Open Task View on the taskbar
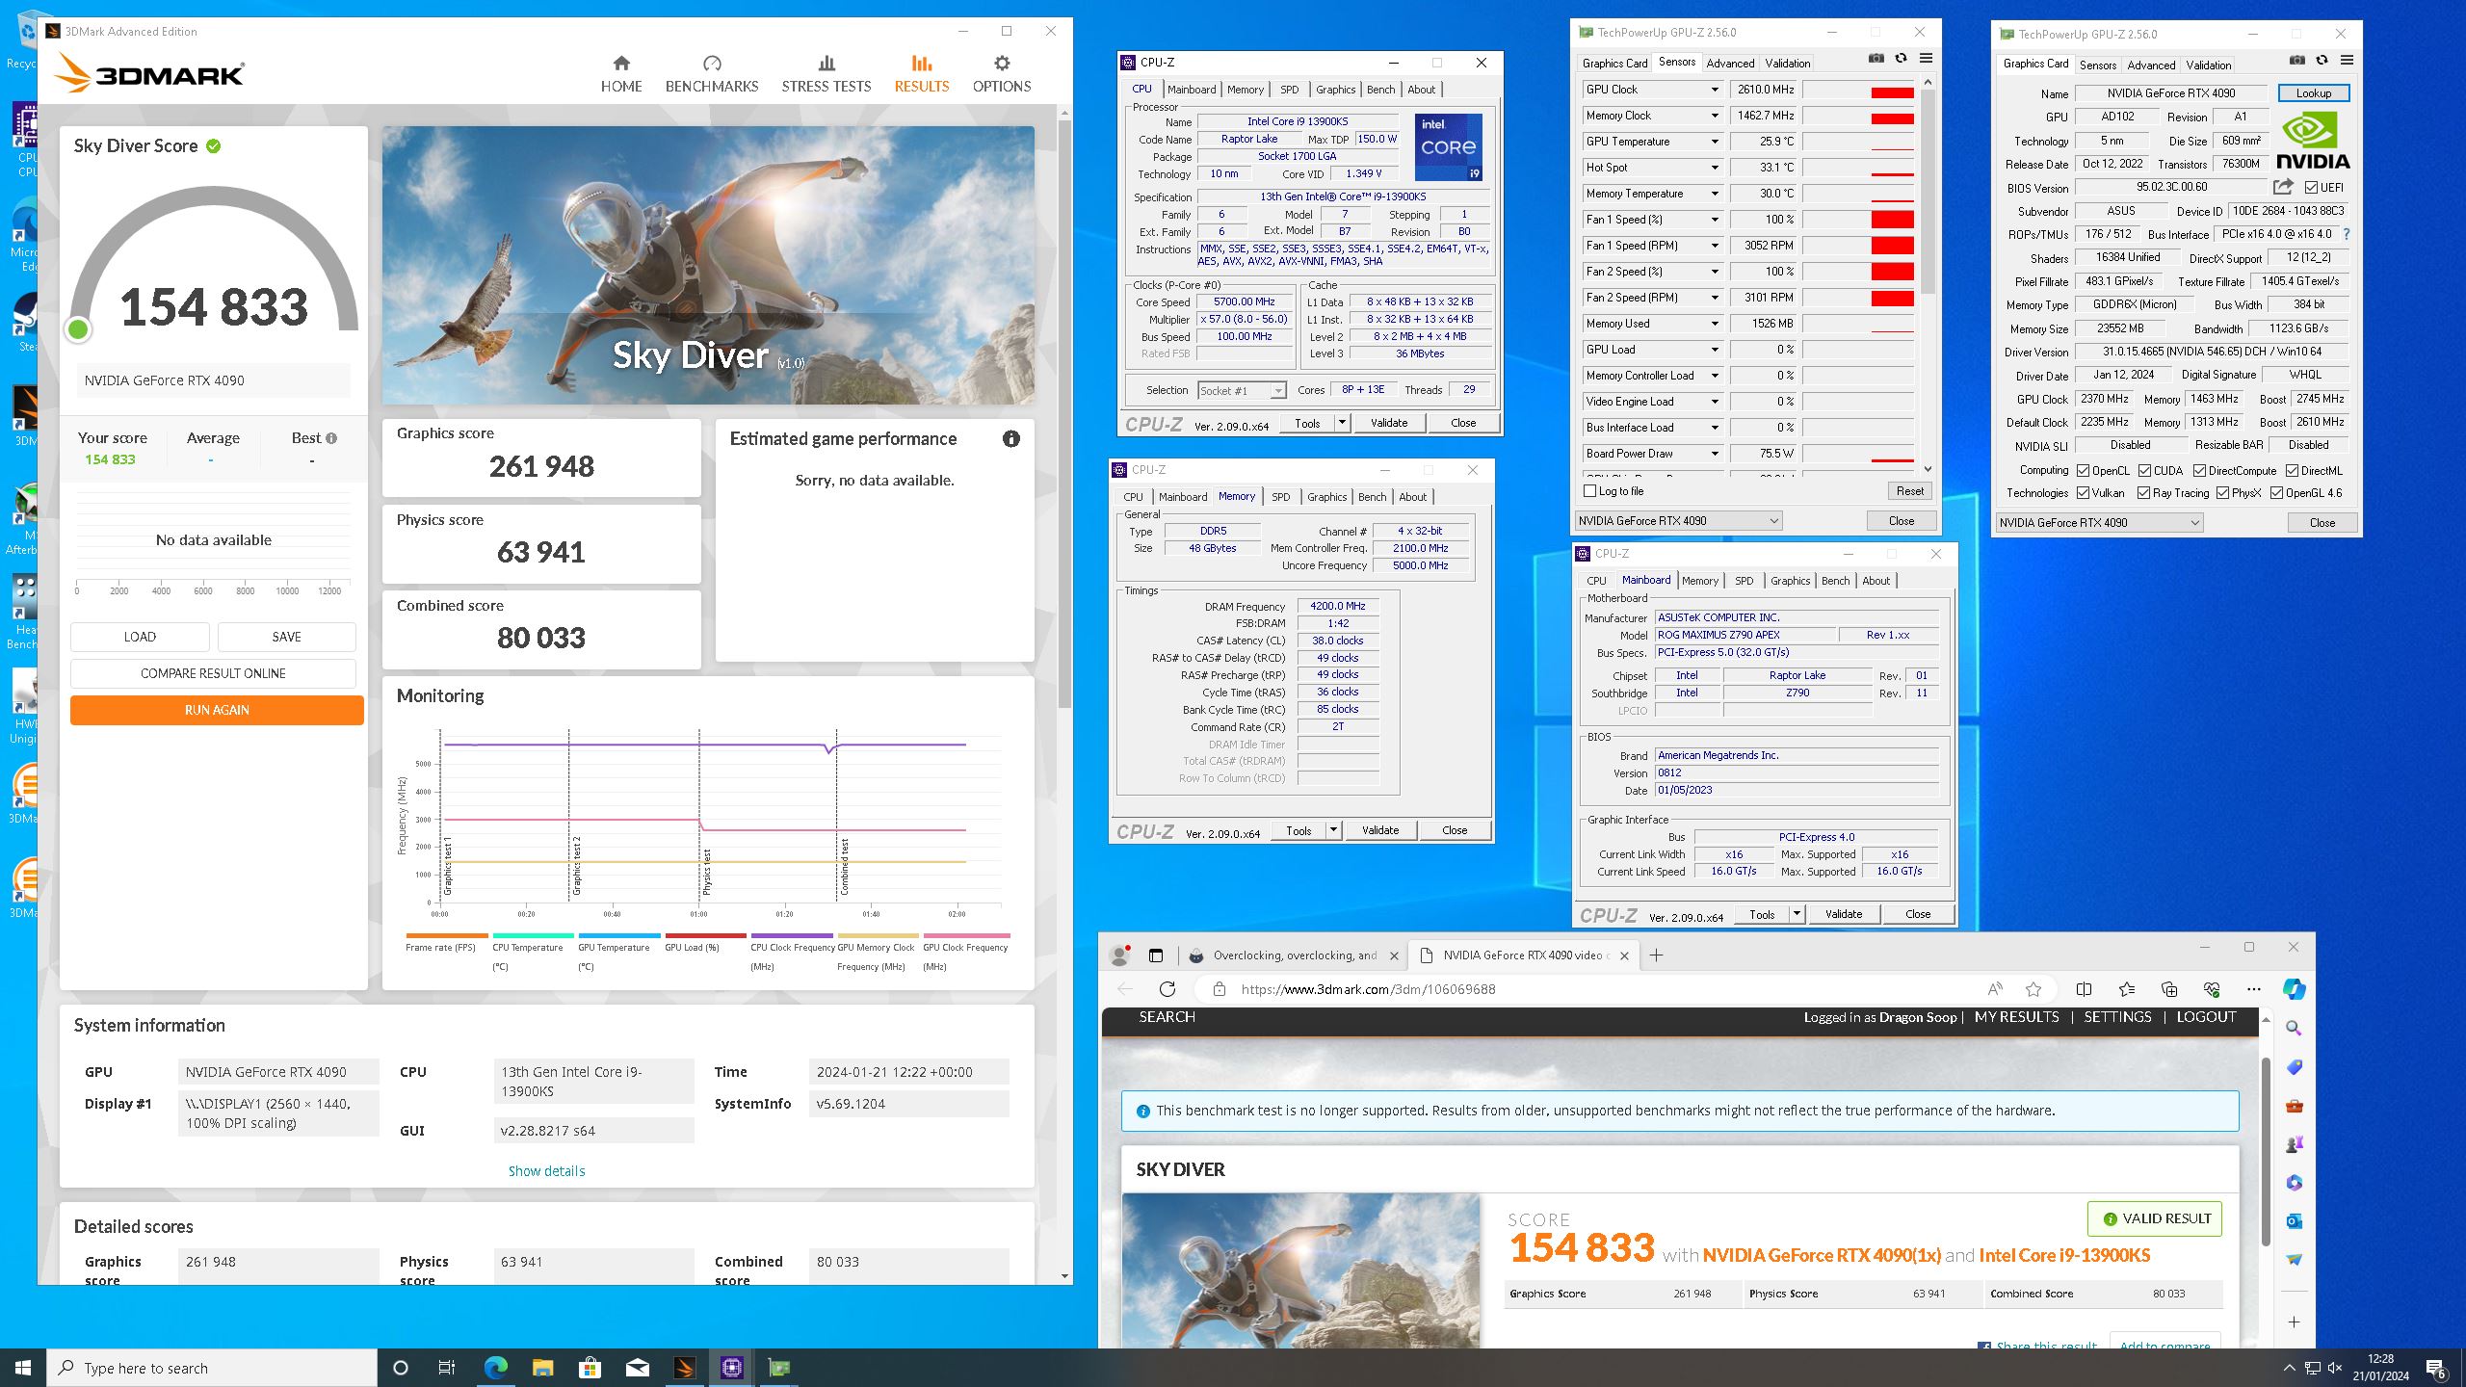The width and height of the screenshot is (2466, 1387). [x=447, y=1368]
